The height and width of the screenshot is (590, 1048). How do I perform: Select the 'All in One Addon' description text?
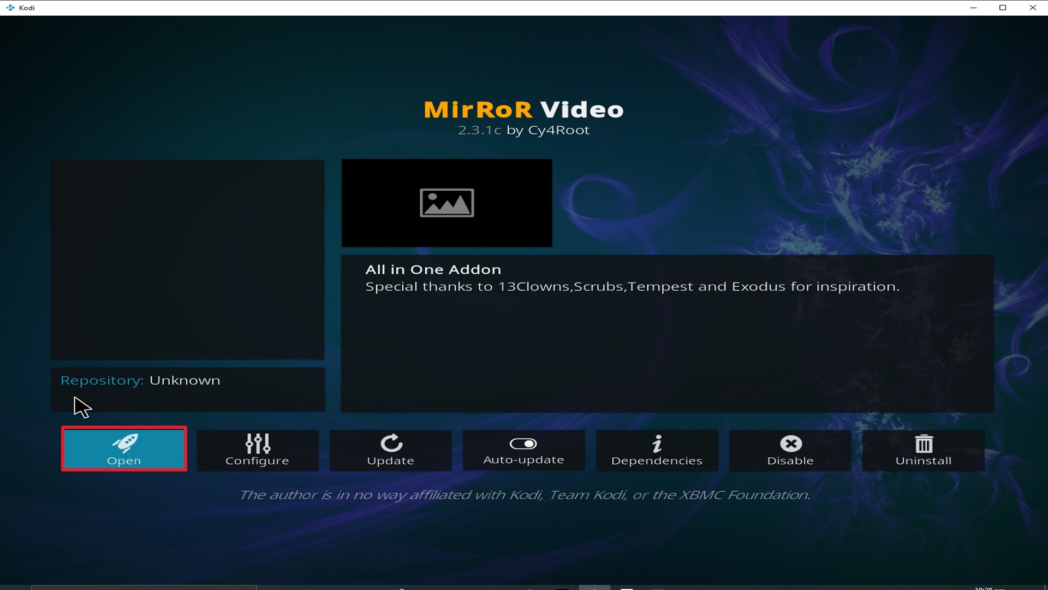tap(433, 269)
